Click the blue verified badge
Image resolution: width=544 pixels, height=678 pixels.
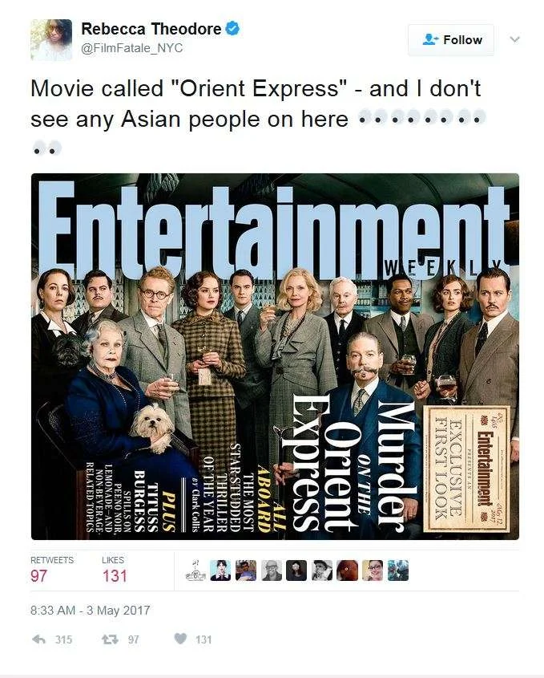pyautogui.click(x=232, y=29)
